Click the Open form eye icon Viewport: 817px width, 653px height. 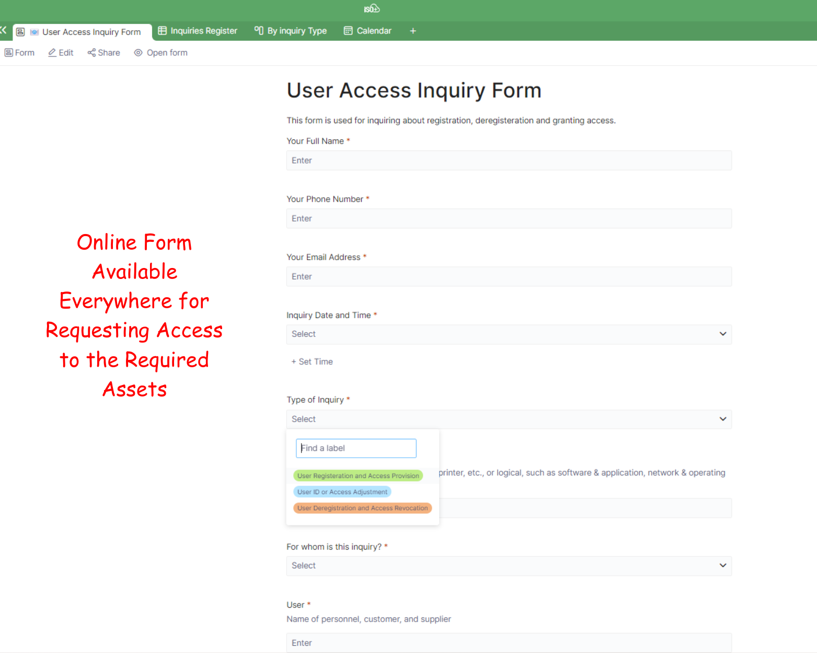139,53
